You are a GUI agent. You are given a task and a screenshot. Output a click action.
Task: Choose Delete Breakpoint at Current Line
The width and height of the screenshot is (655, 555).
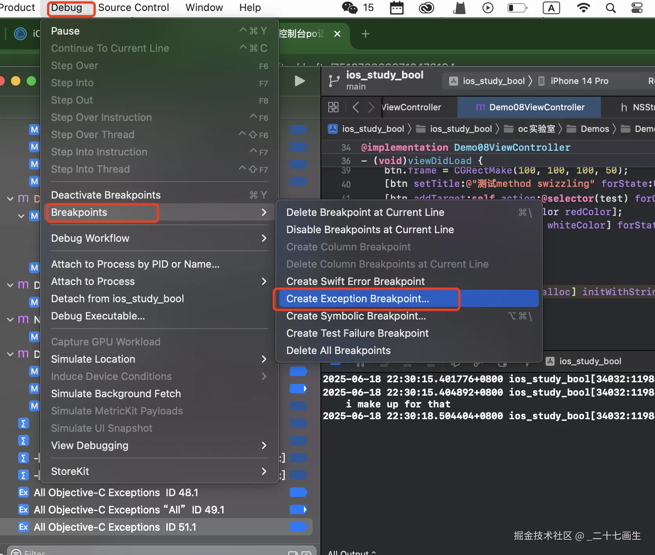409,212
